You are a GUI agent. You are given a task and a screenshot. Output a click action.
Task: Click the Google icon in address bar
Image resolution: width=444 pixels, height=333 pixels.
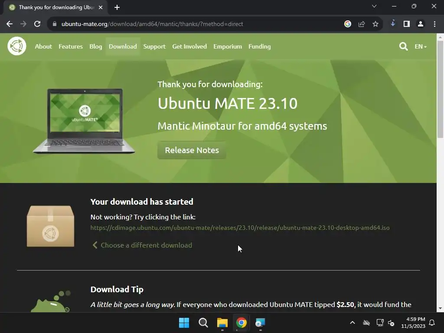347,24
